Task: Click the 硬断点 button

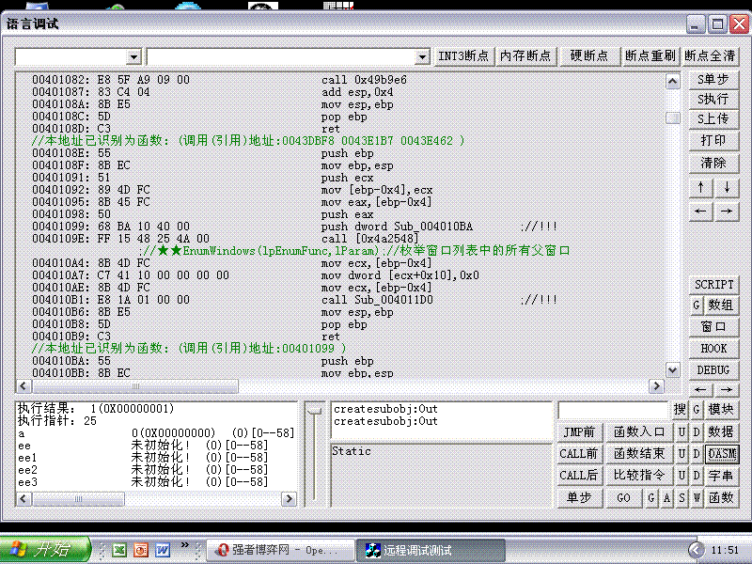Action: [589, 56]
